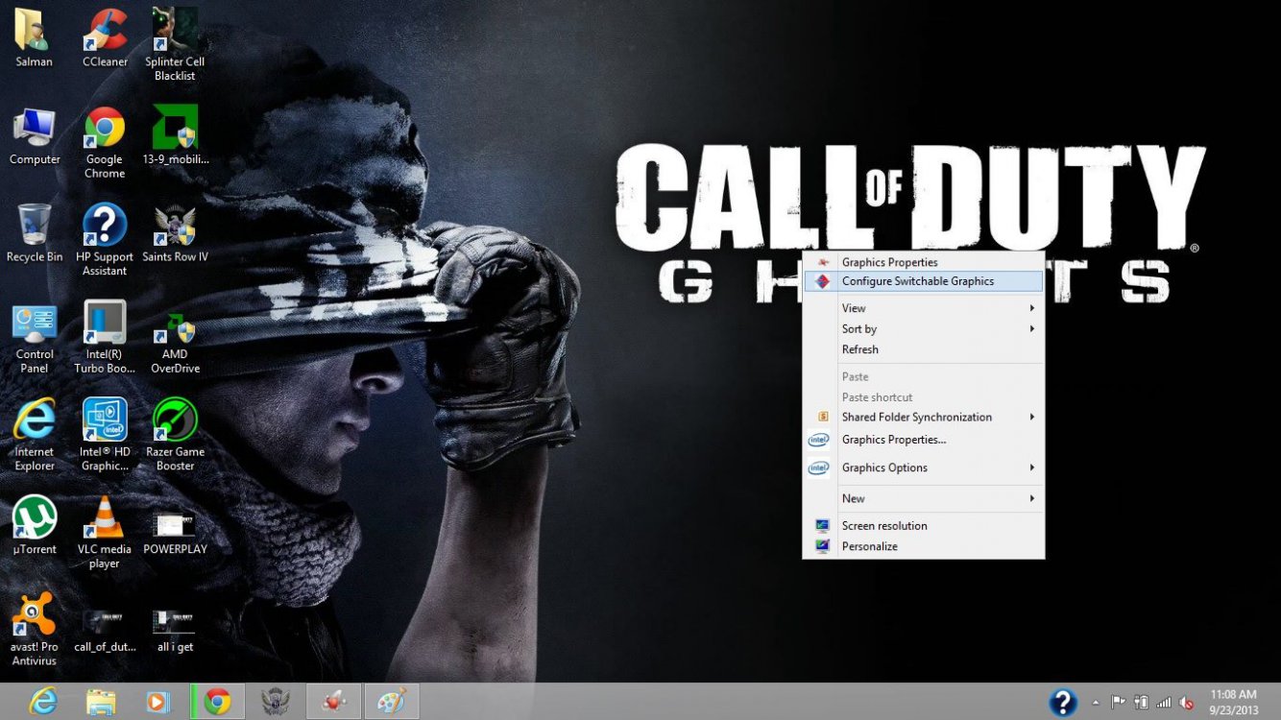
Task: Expand the New submenu
Action: pyautogui.click(x=924, y=498)
